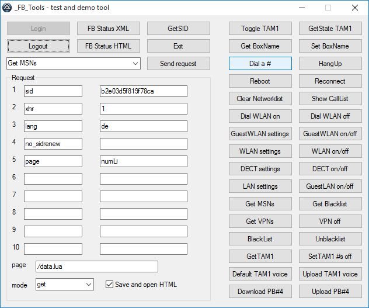The image size is (369, 308).
Task: Click the sid value field b2e03d5f819f78ca
Action: [144, 91]
